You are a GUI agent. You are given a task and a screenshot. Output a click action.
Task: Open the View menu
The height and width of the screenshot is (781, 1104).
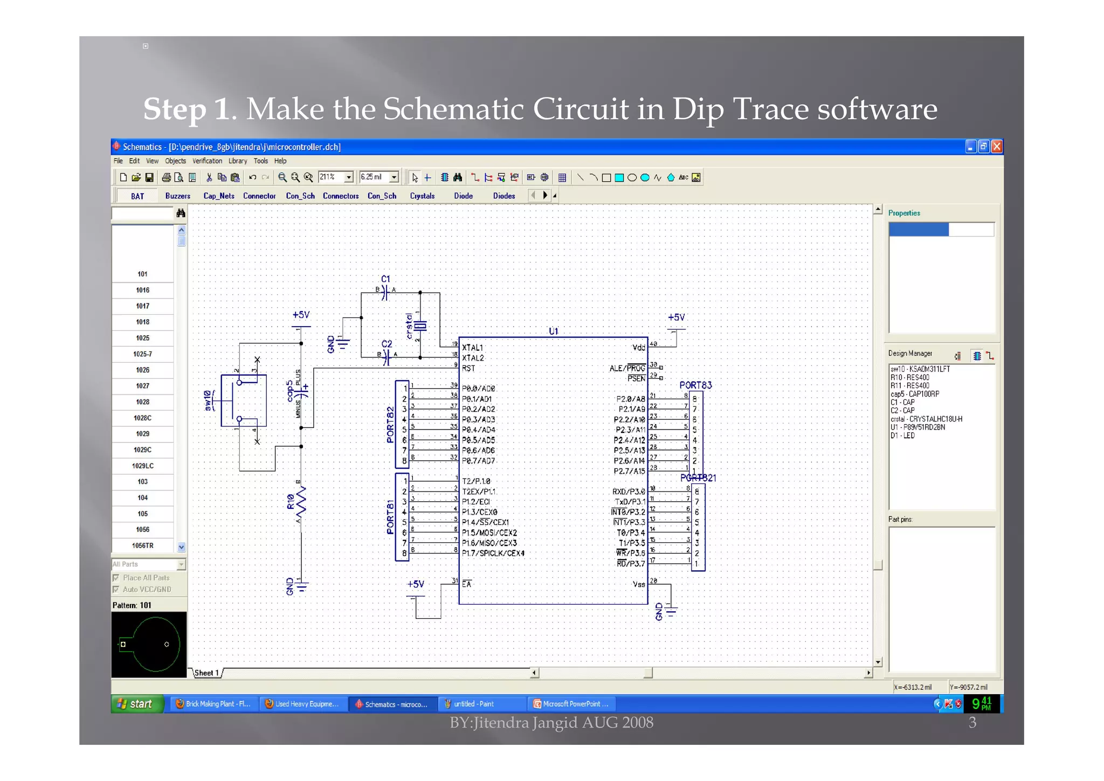(x=152, y=161)
